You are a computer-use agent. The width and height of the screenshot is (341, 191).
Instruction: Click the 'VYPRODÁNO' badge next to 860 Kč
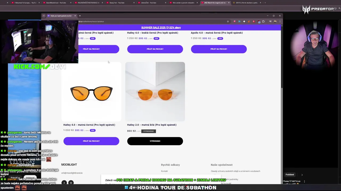(148, 131)
